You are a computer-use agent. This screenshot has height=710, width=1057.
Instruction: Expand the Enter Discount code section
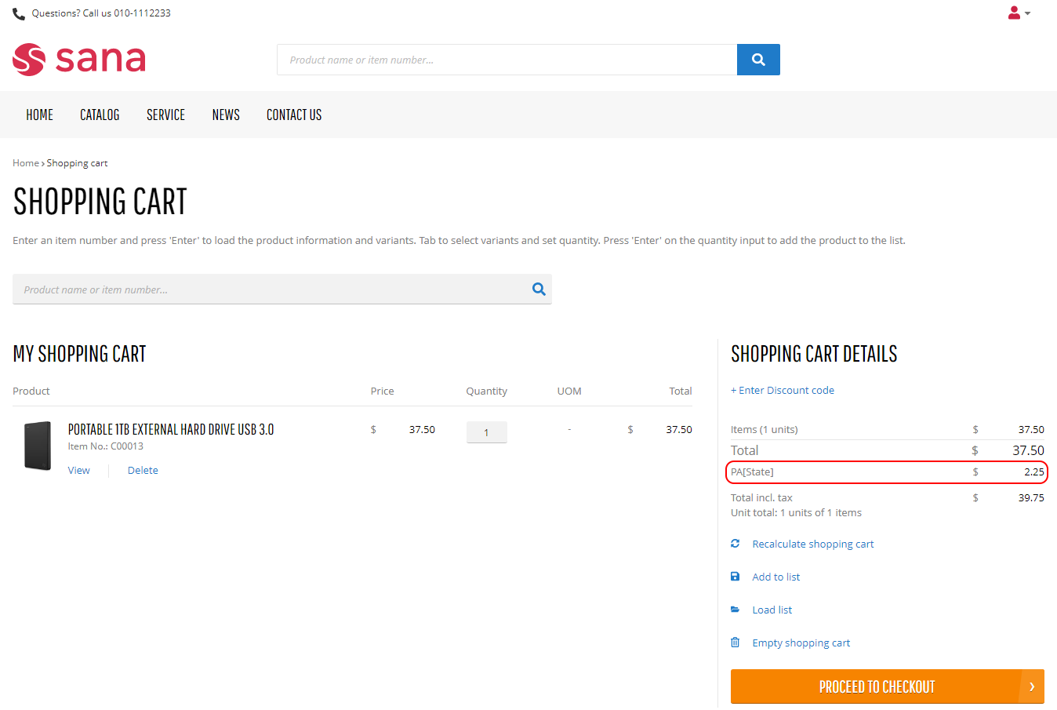click(x=782, y=390)
